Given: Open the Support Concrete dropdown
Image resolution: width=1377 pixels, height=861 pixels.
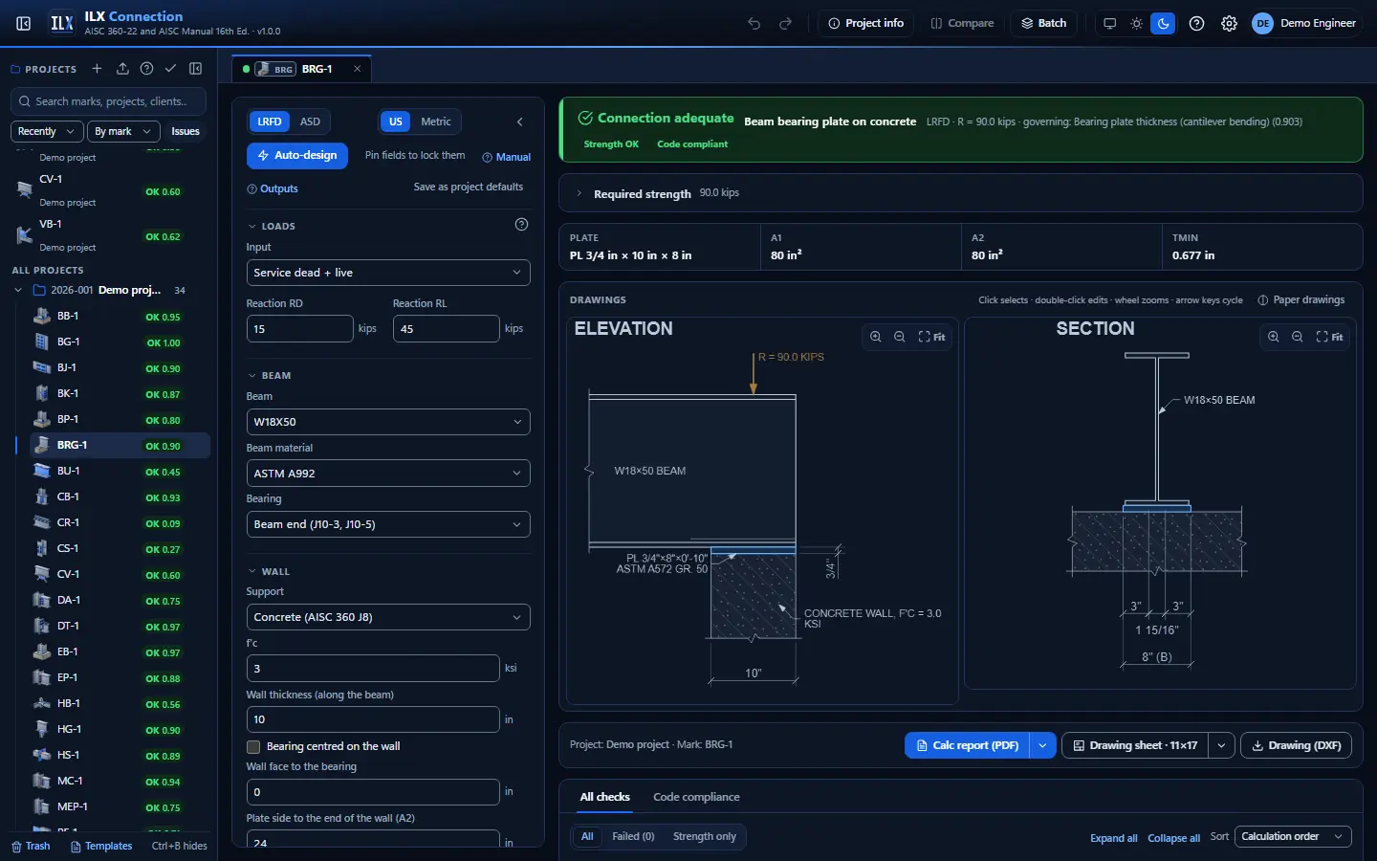Looking at the screenshot, I should [387, 617].
